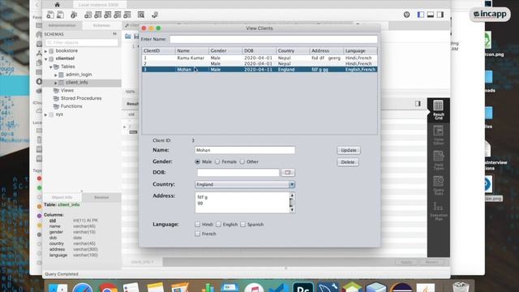Refresh the SCHEMAS list icon
Viewport: 519px width, 292px height.
(114, 34)
